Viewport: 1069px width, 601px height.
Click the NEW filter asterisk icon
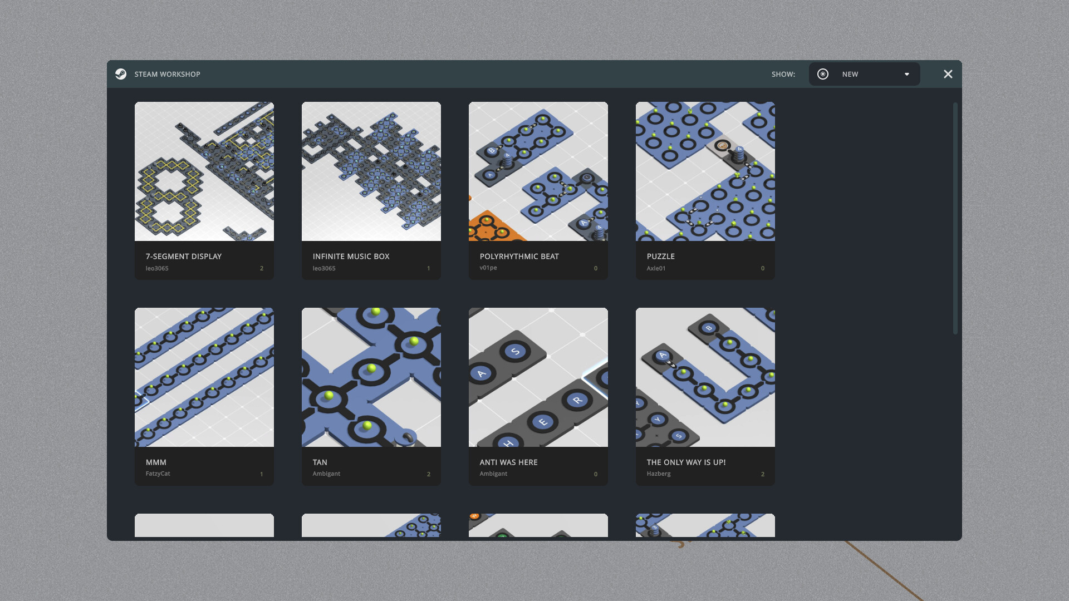coord(823,74)
